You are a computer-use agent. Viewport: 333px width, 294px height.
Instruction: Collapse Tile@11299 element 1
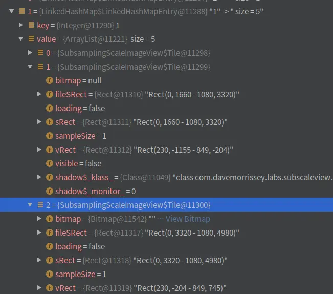coord(30,67)
